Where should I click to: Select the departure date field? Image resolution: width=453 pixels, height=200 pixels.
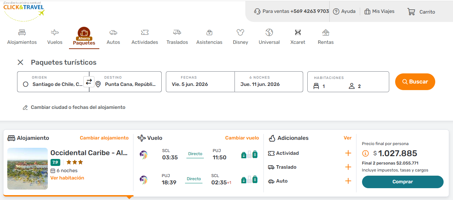200,82
